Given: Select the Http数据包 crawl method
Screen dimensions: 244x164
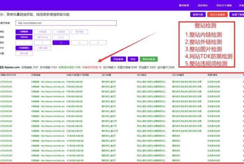Looking at the screenshot, I should (24, 48).
